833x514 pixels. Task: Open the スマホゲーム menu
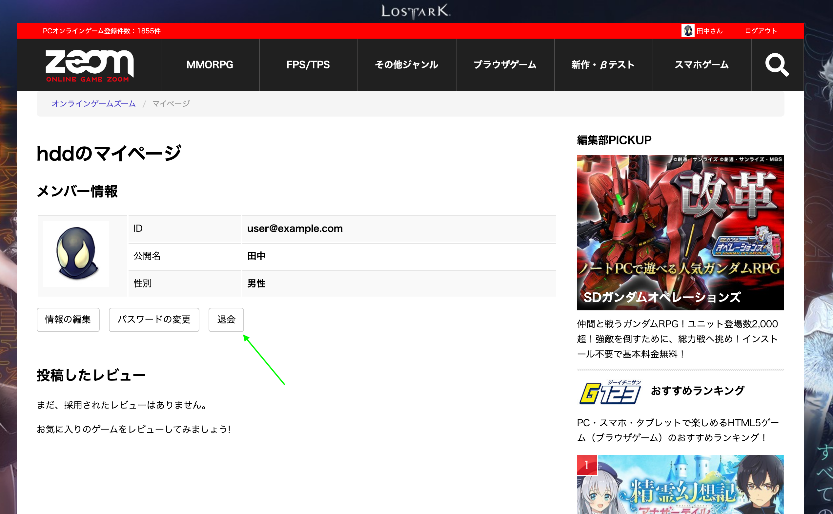[x=702, y=64]
